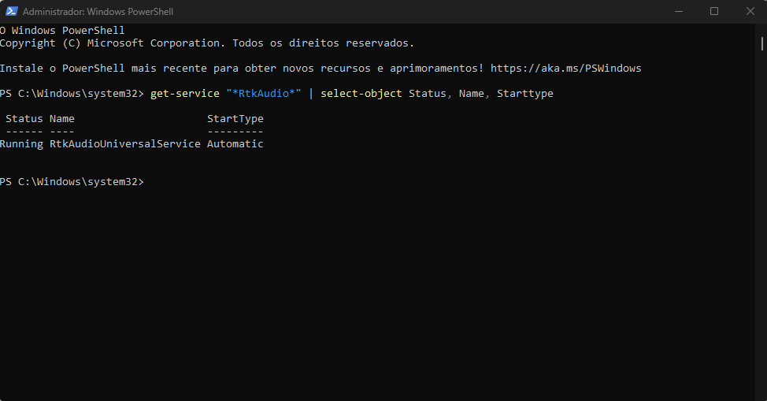
Task: Click the "*RtkAudio*" string argument
Action: (264, 94)
